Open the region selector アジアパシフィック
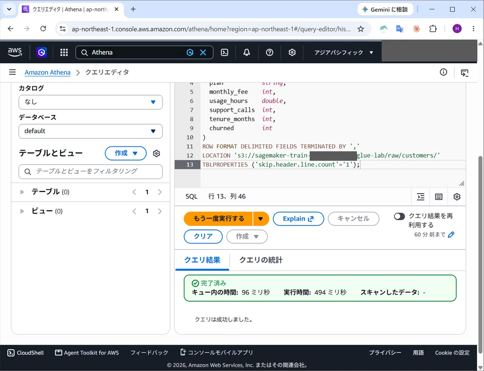 pos(344,52)
